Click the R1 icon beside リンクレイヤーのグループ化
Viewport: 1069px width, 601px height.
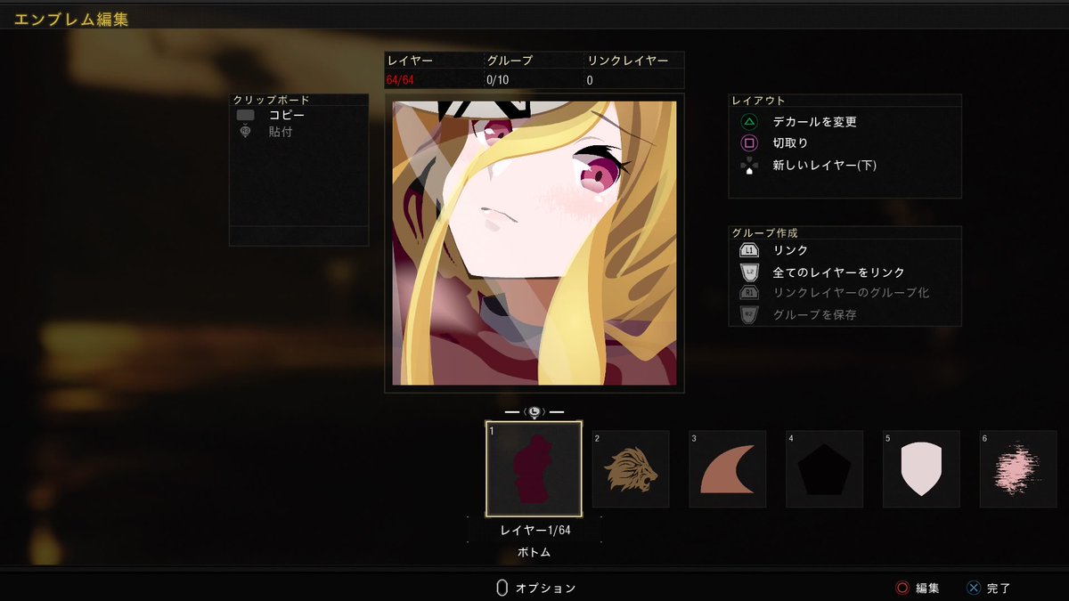749,292
